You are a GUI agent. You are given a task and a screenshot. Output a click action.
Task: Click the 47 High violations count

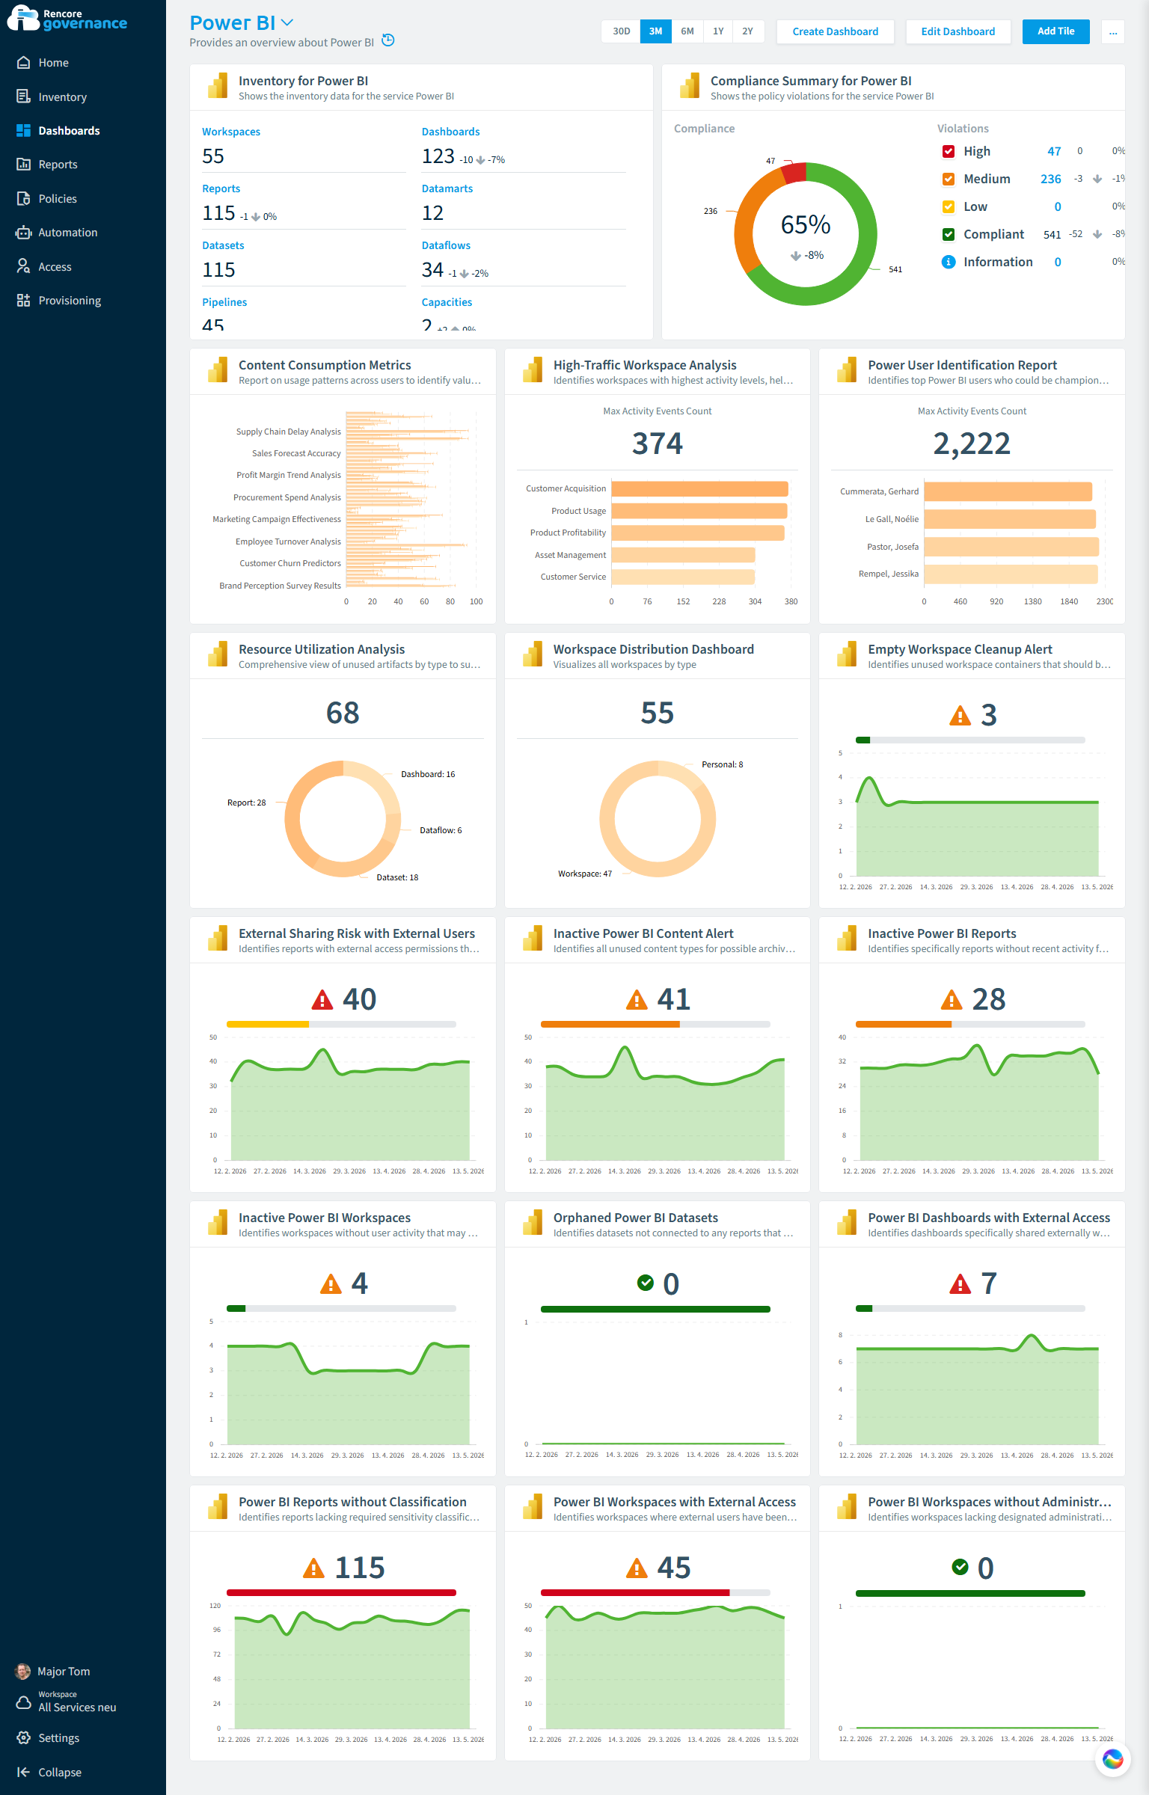click(1053, 151)
